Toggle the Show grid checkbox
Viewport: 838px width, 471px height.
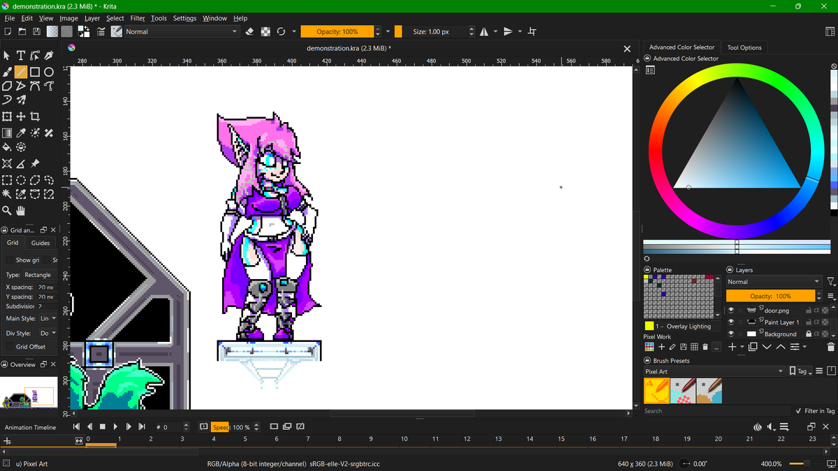coord(10,260)
